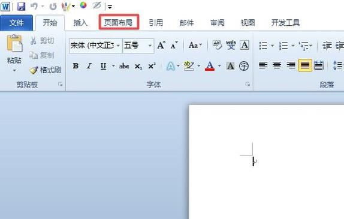Apply bullet list

[x=263, y=46]
